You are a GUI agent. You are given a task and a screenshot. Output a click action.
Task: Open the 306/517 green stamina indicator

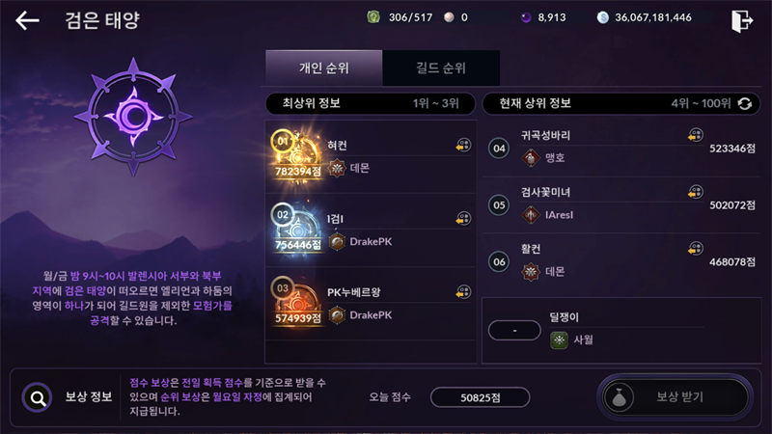400,17
